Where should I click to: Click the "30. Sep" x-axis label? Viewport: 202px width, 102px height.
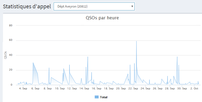[x=182, y=89]
